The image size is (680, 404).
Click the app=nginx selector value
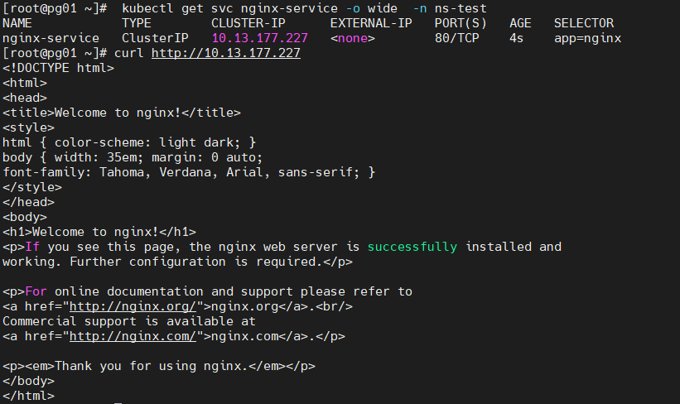click(588, 38)
